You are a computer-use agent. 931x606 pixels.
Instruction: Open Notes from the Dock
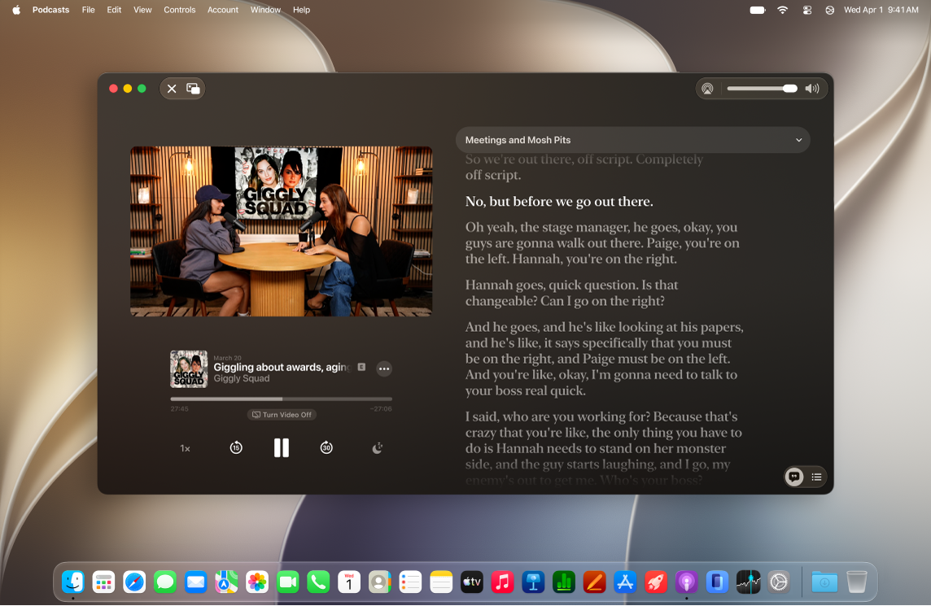click(441, 582)
